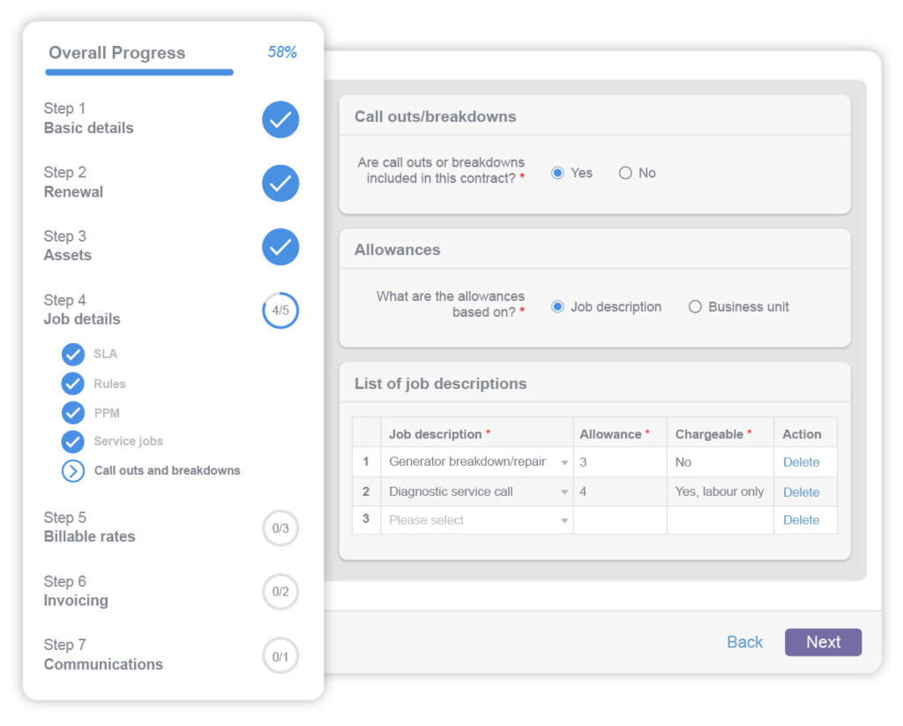Image resolution: width=903 pixels, height=726 pixels.
Task: Click the 0/1 indicator for Communications
Action: pyautogui.click(x=280, y=655)
